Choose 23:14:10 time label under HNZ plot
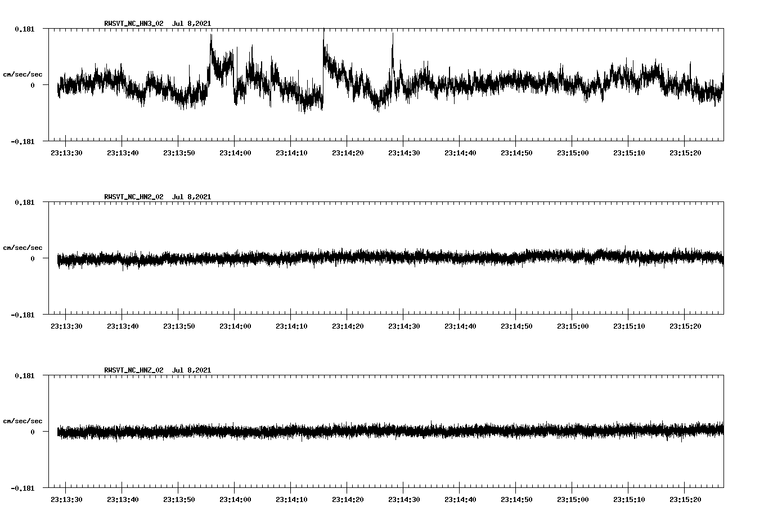Image resolution: width=764 pixels, height=520 pixels. 291,500
